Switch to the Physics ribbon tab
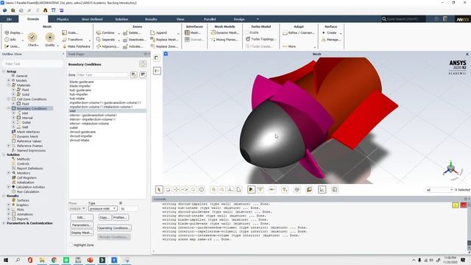 pos(63,19)
